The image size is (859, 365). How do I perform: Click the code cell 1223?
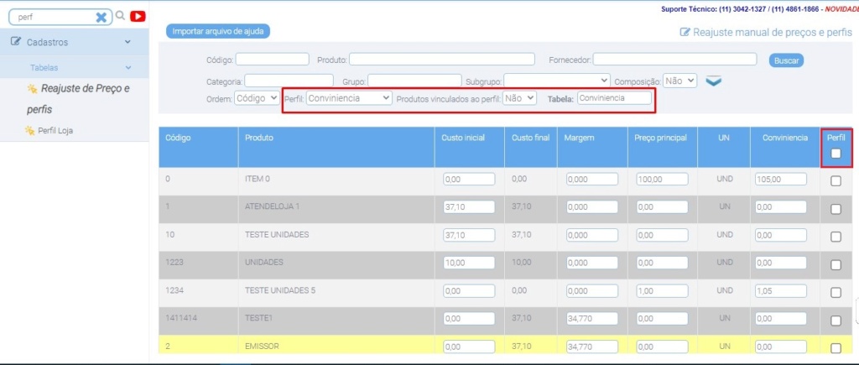[x=174, y=263]
